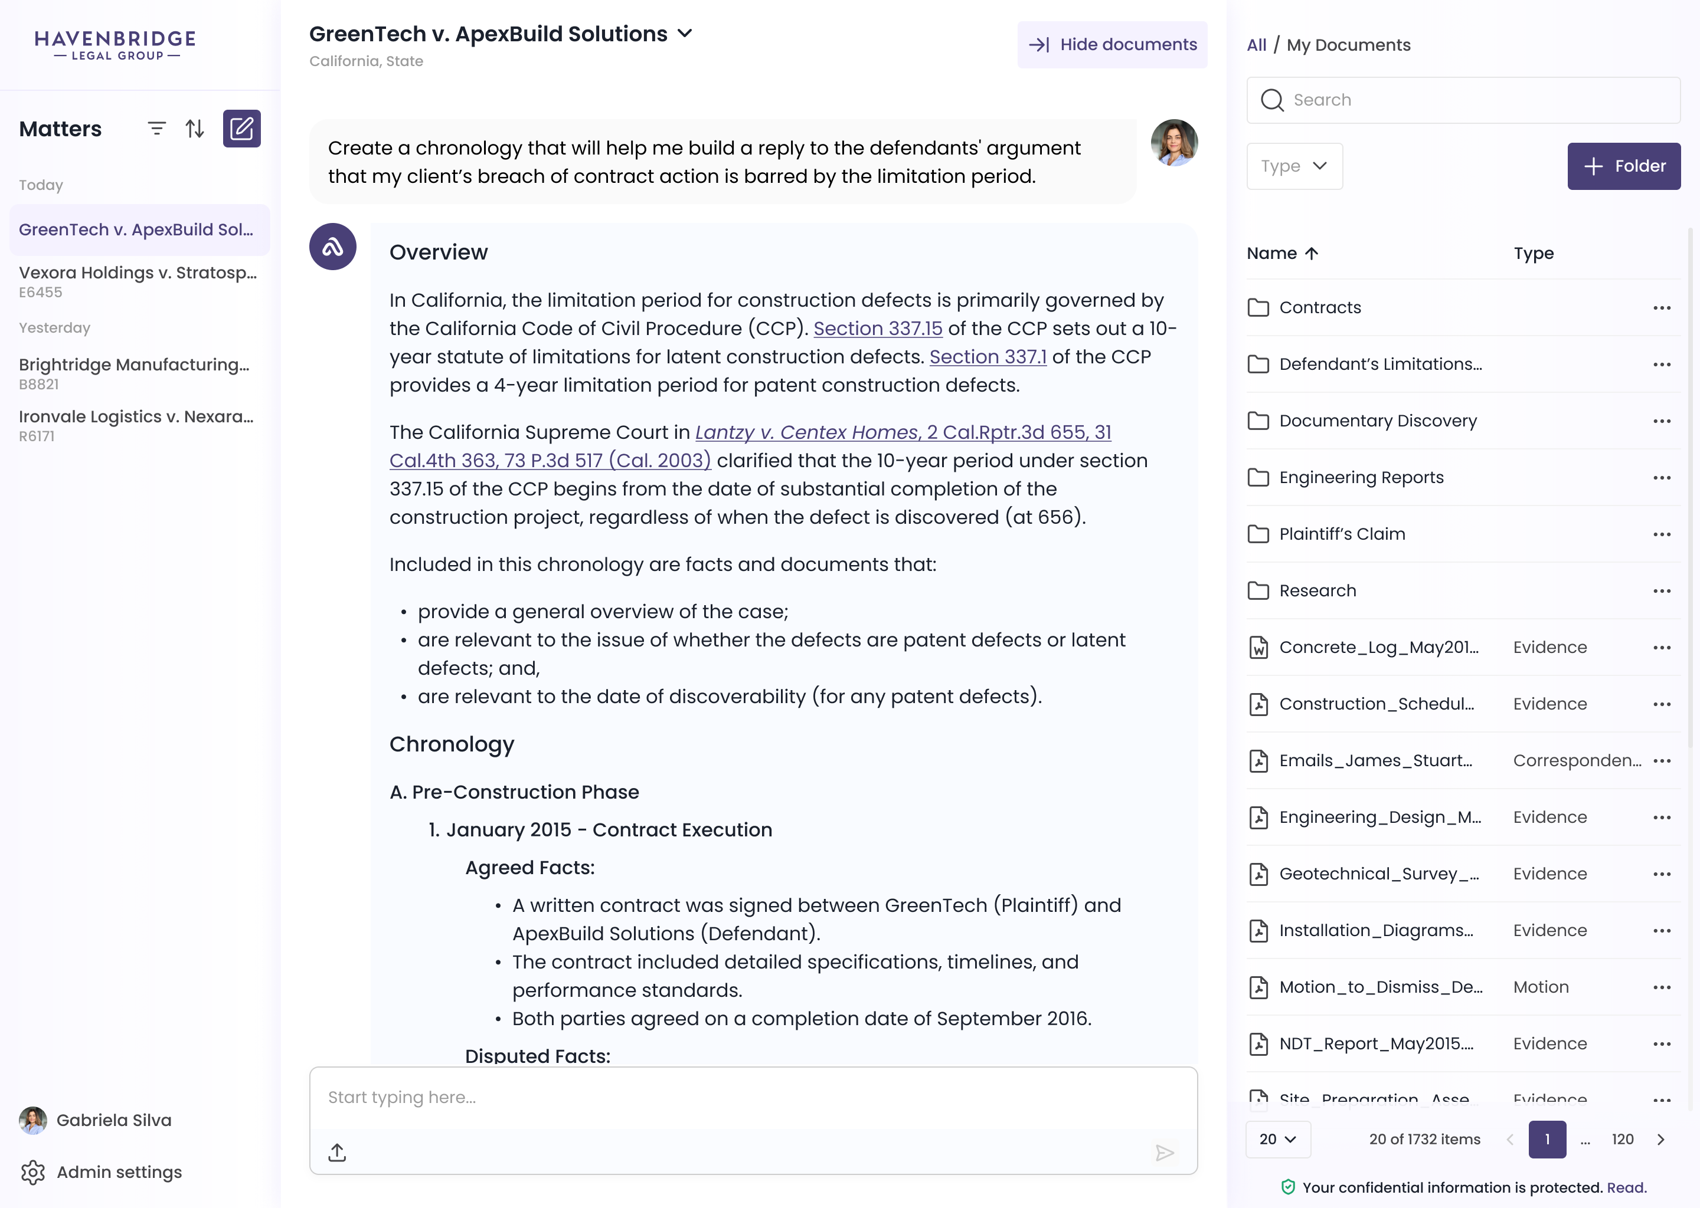Click the send message arrow icon

pyautogui.click(x=1164, y=1152)
